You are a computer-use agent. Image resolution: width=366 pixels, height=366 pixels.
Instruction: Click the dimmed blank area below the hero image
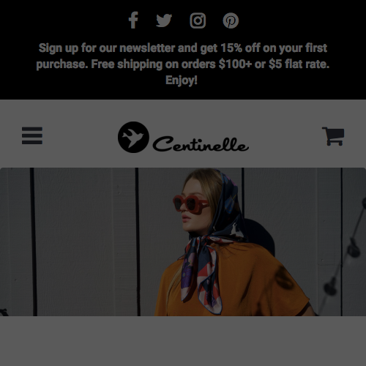[x=183, y=341]
